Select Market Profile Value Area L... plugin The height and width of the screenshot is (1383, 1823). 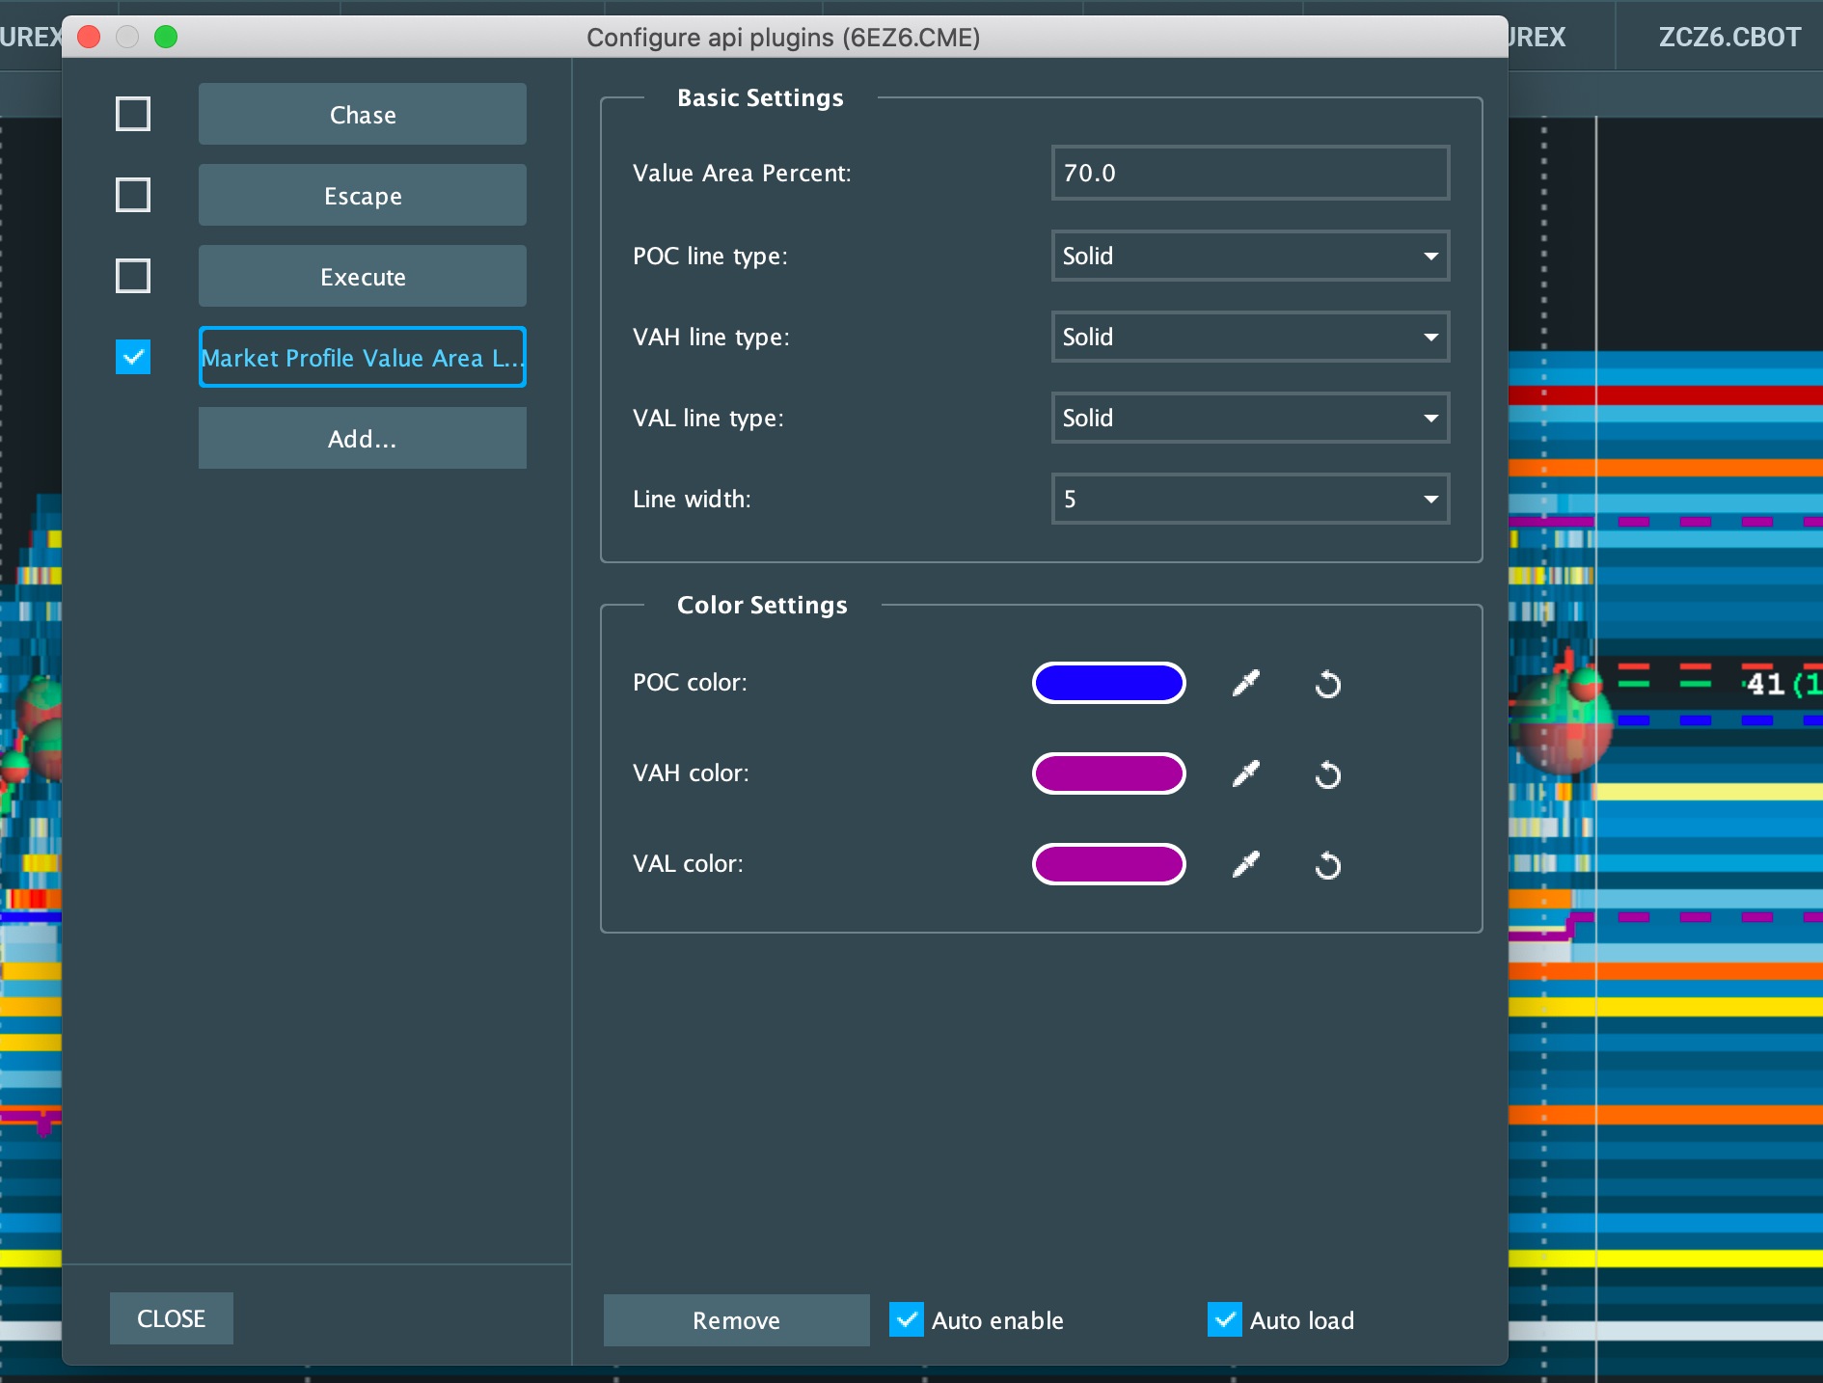pyautogui.click(x=363, y=357)
